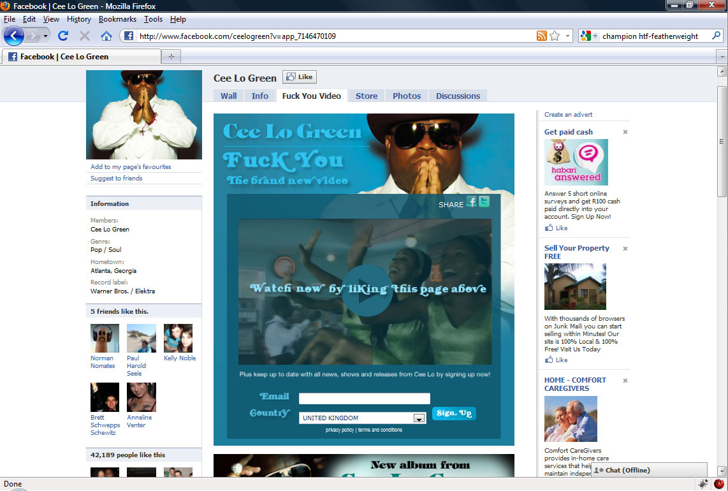Play the Fuck You video
Viewport: 728px width, 491px height.
[x=367, y=291]
